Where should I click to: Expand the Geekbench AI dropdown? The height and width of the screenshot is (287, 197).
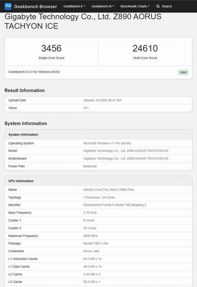[103, 6]
